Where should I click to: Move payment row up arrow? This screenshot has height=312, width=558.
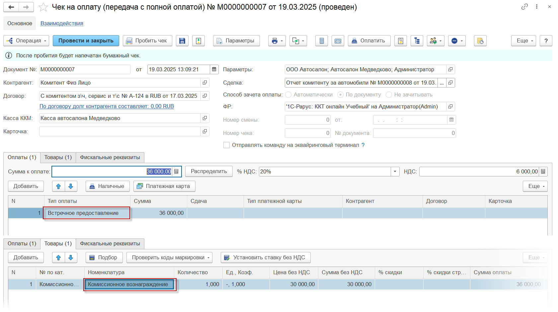[58, 186]
